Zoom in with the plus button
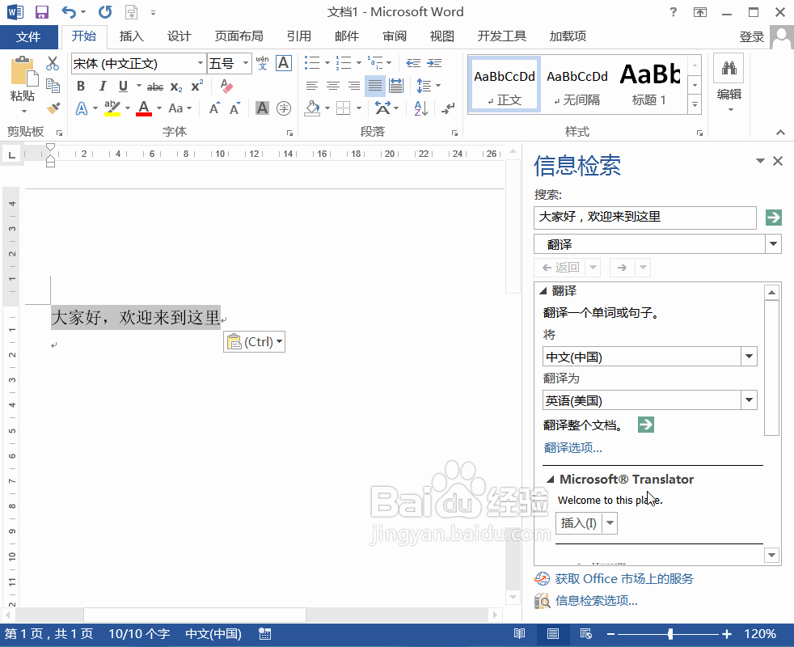 727,634
